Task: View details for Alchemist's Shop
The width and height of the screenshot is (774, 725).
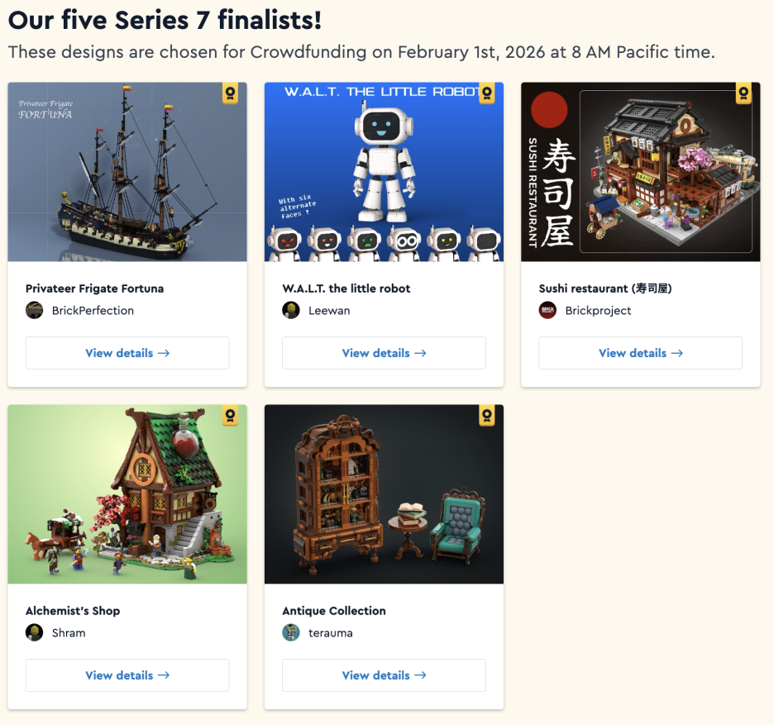Action: pyautogui.click(x=127, y=675)
